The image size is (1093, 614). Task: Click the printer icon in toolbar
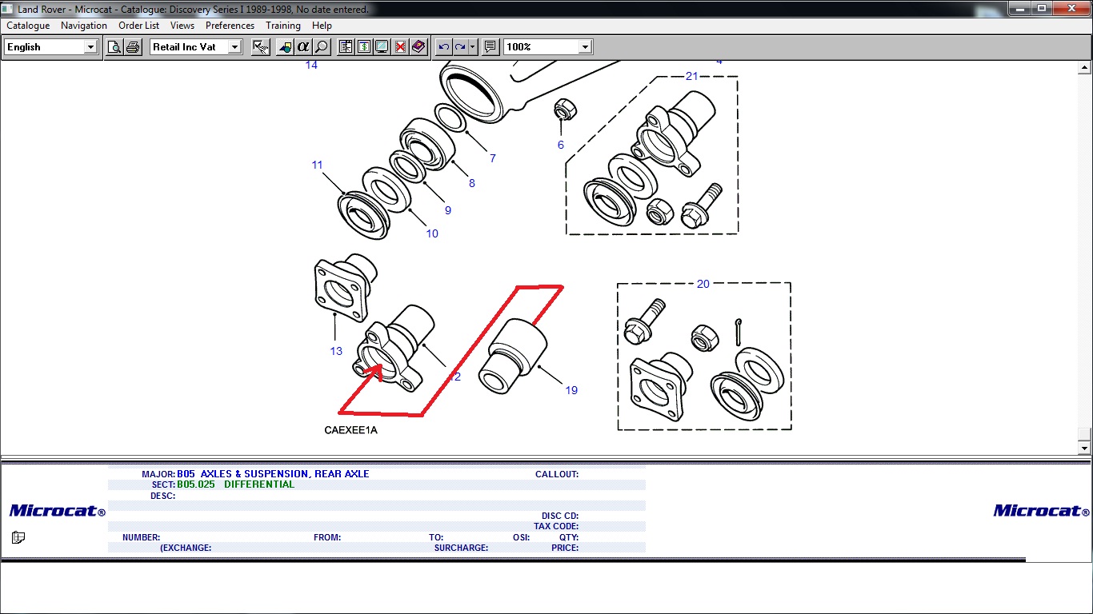133,47
